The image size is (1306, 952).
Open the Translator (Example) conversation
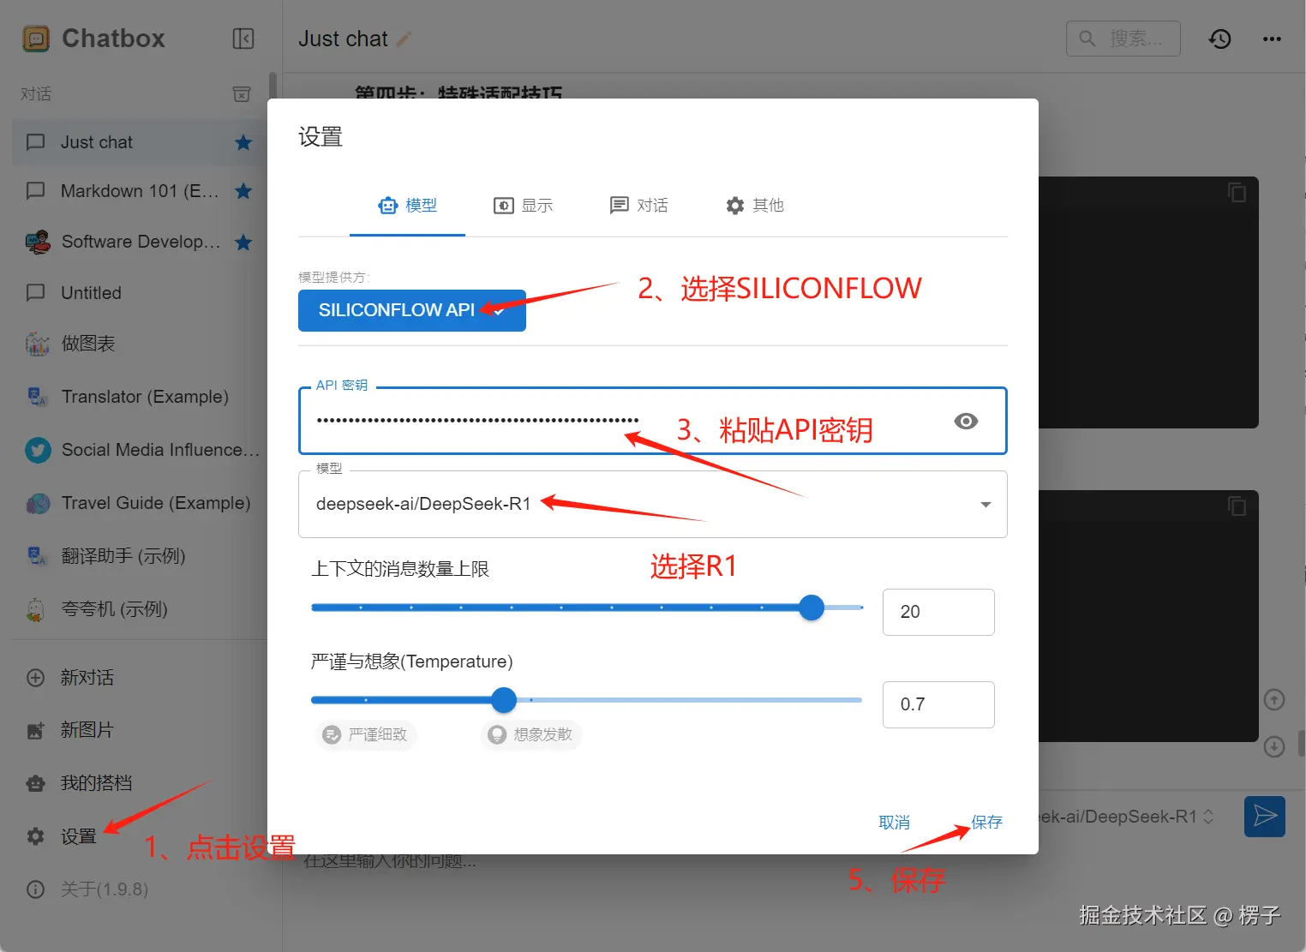coord(137,397)
